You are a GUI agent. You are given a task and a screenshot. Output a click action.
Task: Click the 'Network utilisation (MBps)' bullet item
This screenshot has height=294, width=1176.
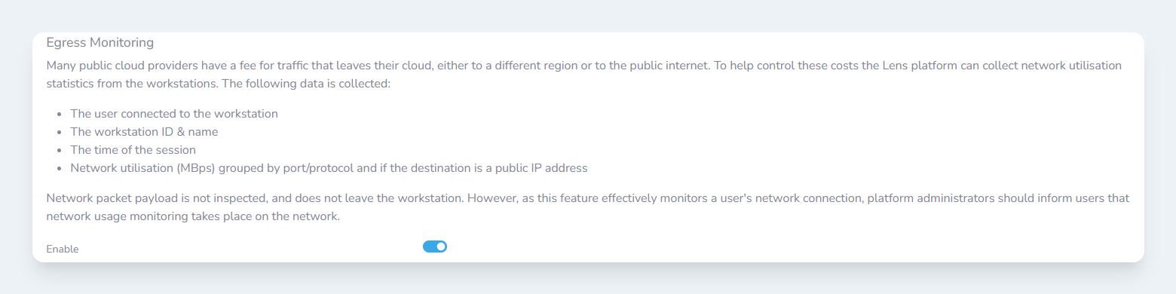point(329,168)
